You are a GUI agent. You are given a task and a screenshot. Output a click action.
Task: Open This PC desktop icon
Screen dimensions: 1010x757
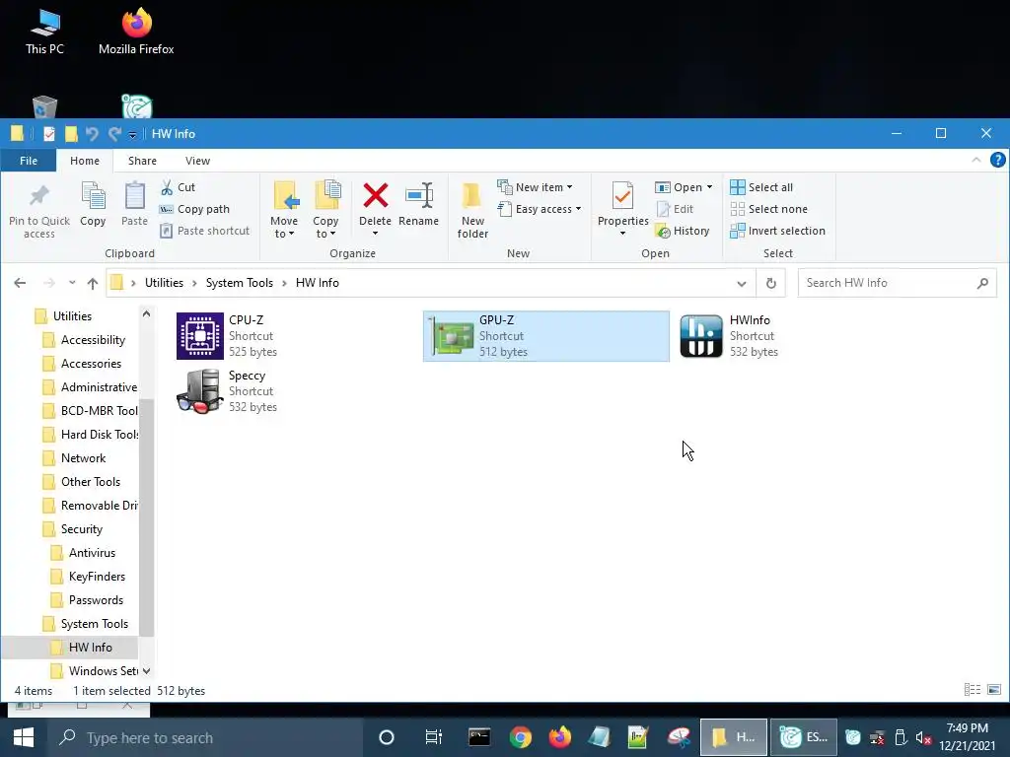tap(44, 31)
